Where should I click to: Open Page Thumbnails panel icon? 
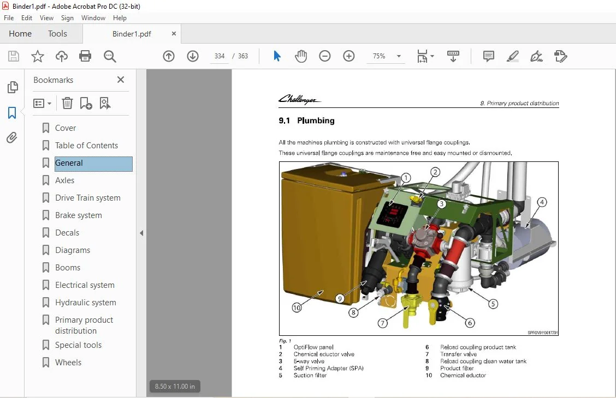(12, 87)
